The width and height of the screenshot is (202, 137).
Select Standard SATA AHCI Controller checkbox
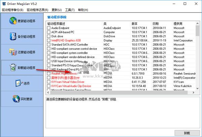49,44
